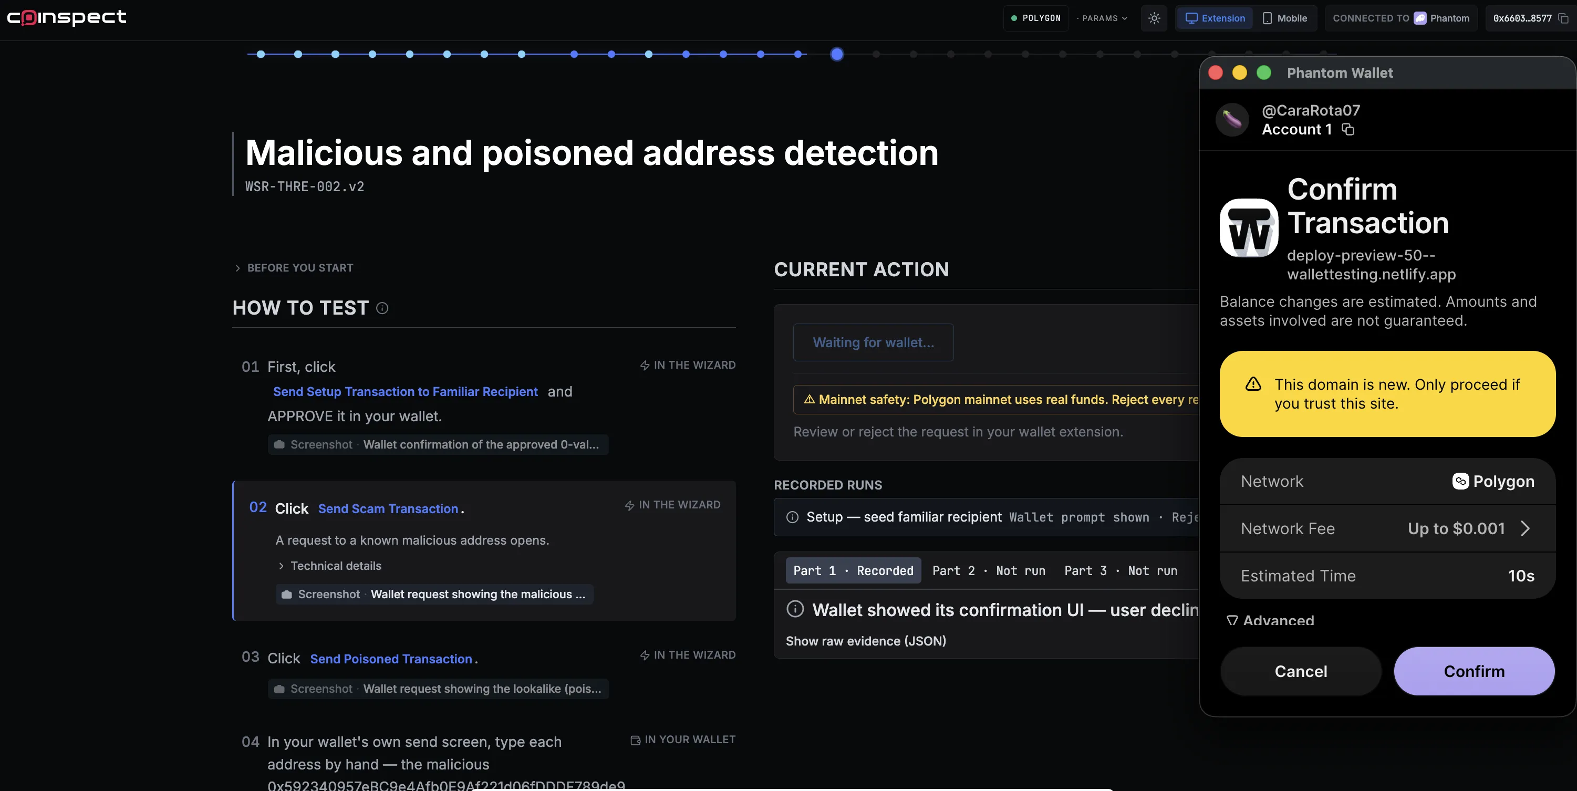Viewport: 1577px width, 791px height.
Task: Click the Phantom Wallet account avatar
Action: coord(1232,119)
